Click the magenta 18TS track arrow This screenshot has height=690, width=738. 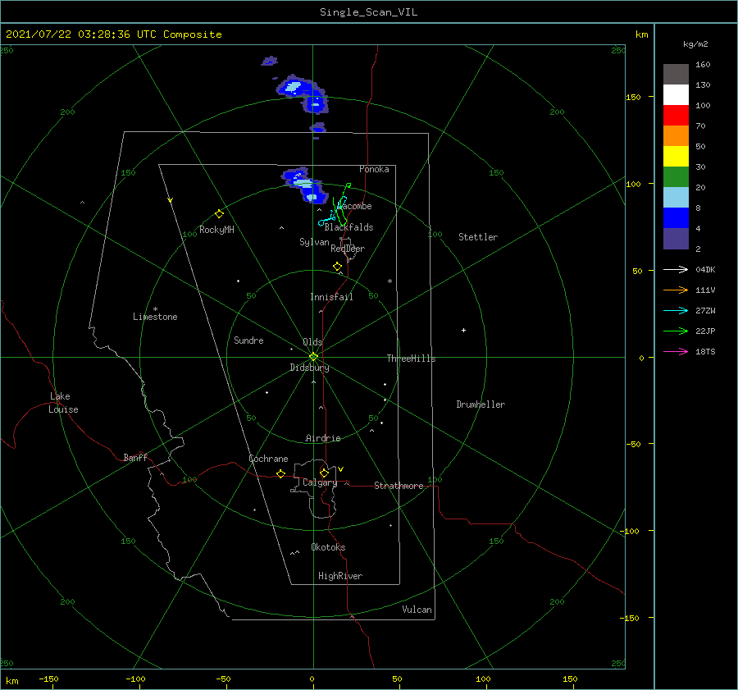(676, 351)
